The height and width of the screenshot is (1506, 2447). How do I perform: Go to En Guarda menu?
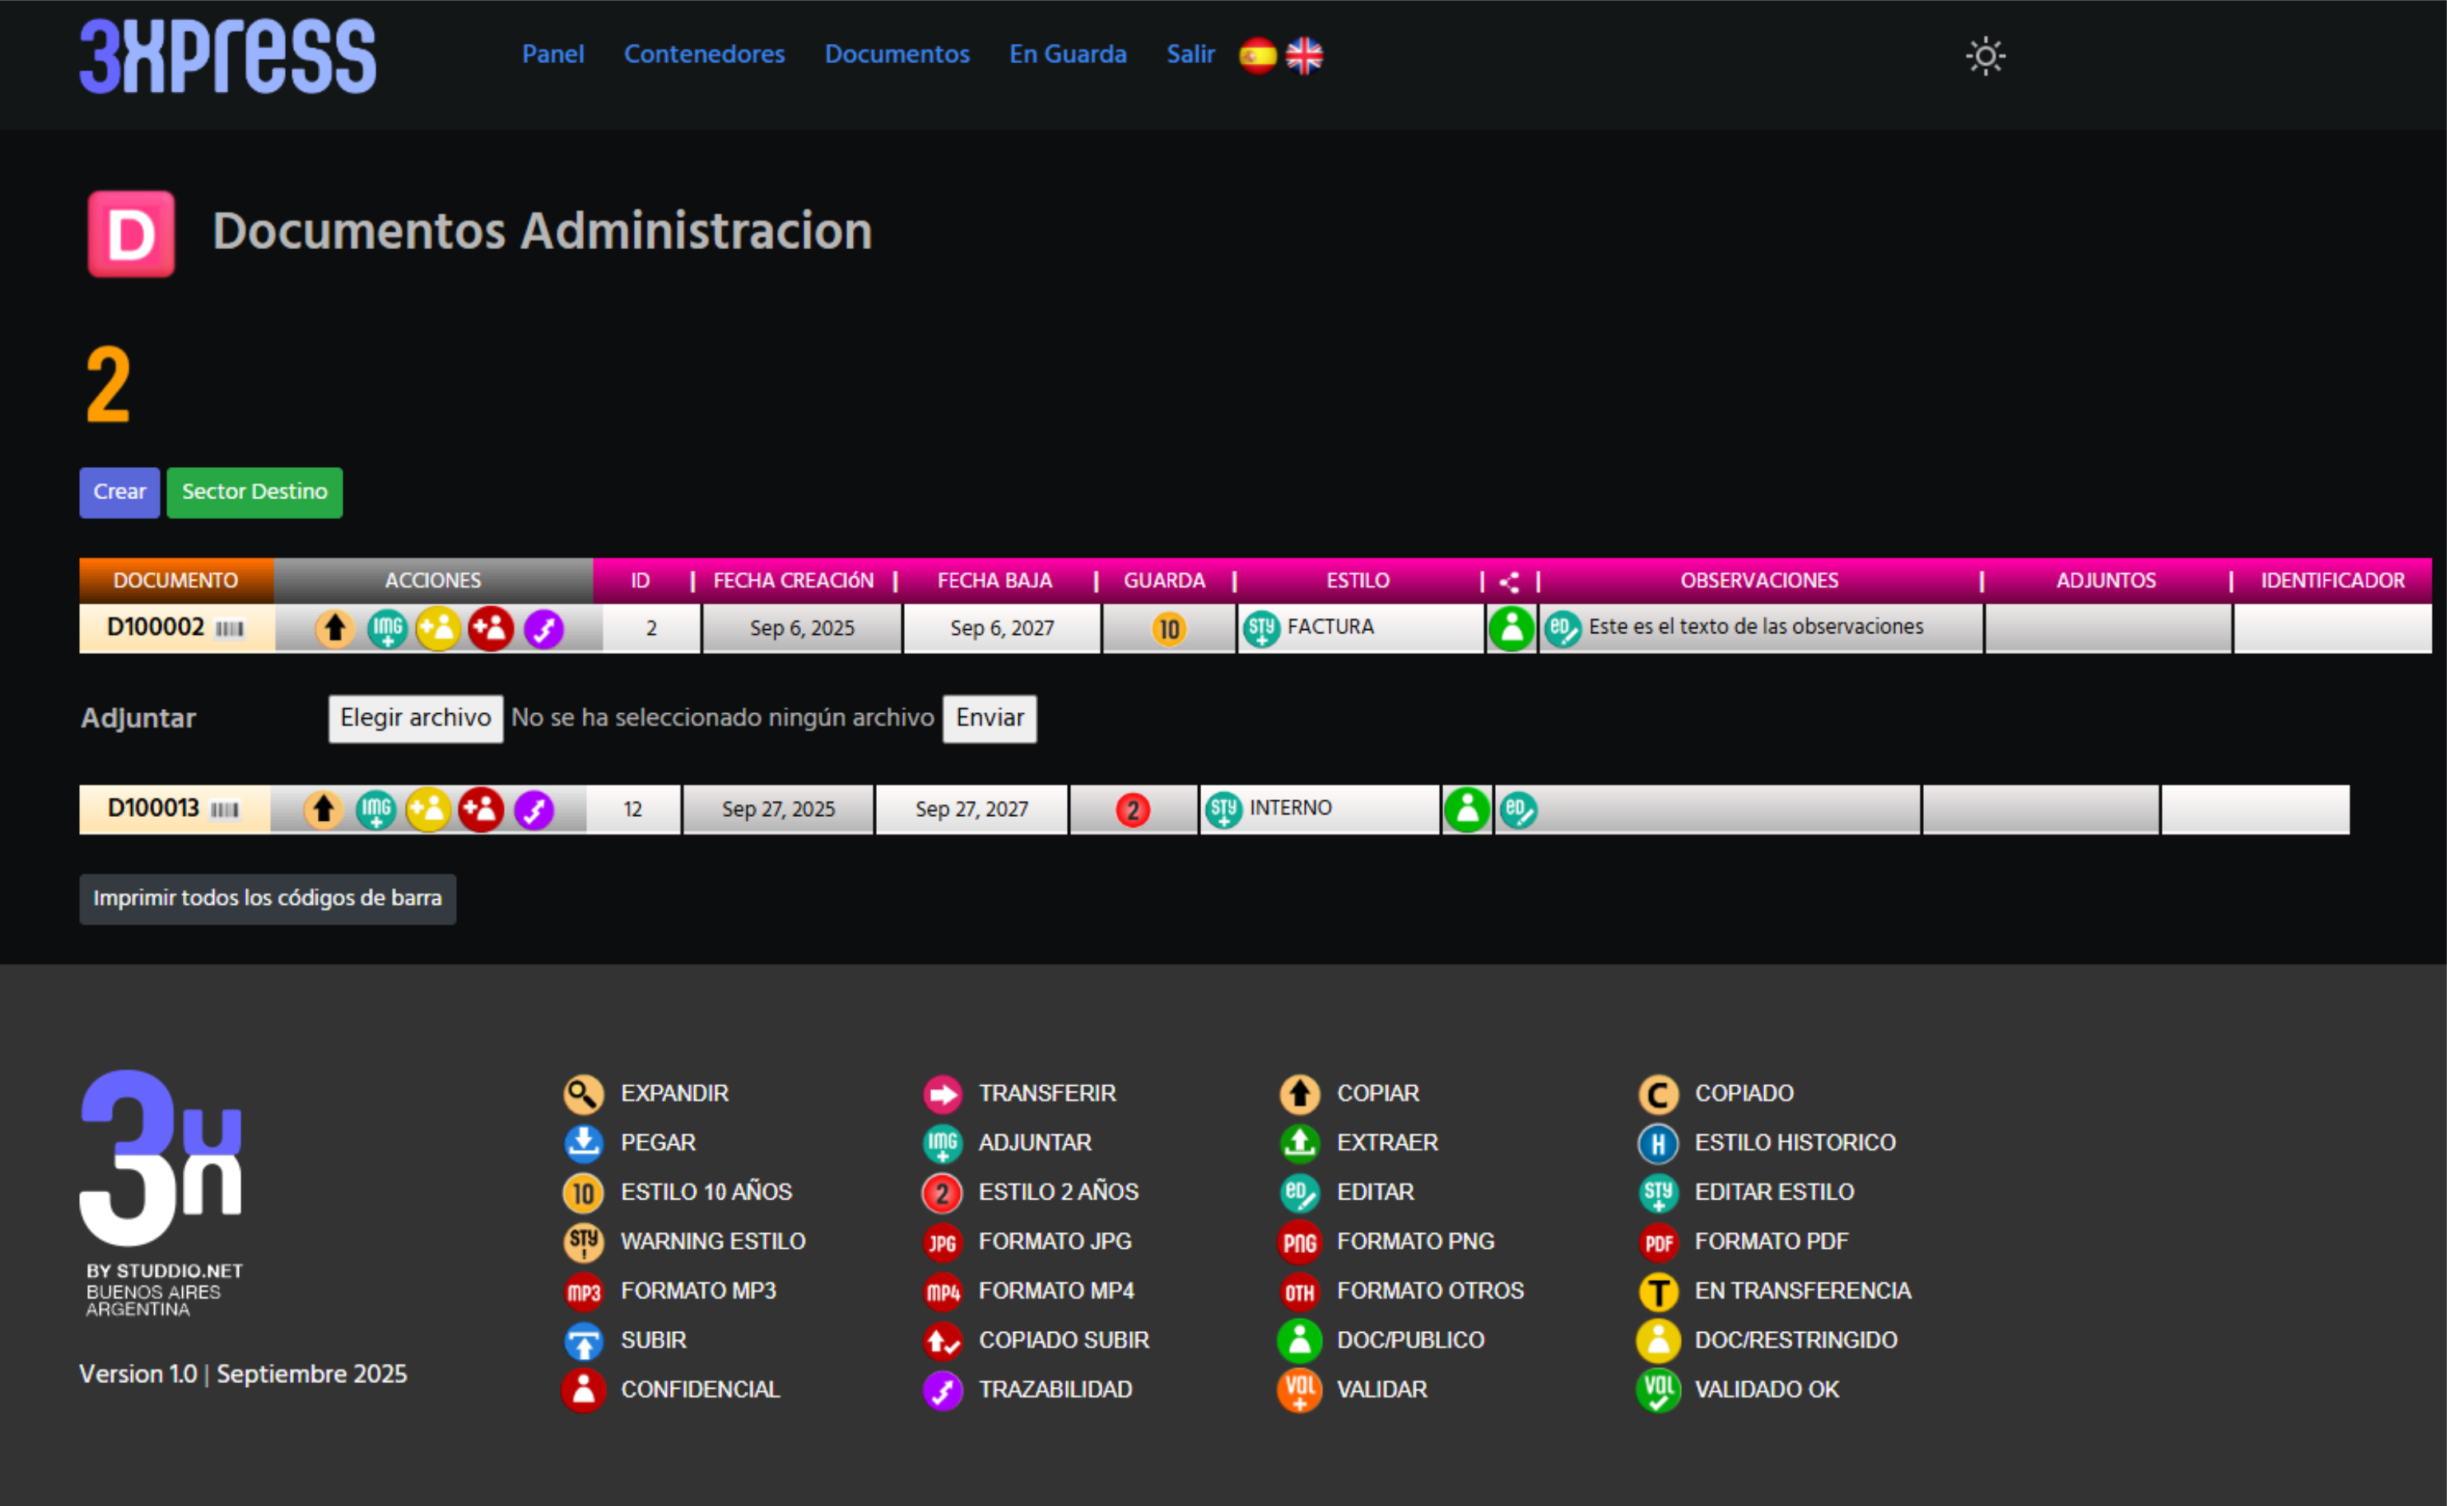[x=1068, y=54]
